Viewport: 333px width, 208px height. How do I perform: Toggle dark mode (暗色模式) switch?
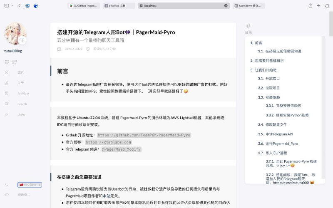coord(7,195)
